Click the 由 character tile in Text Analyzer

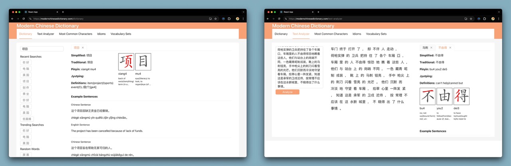click(444, 96)
